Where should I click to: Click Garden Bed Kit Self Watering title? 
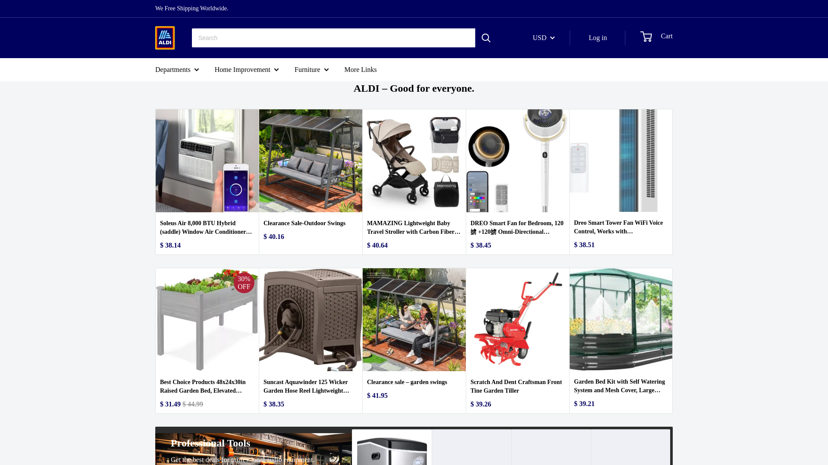(x=619, y=386)
